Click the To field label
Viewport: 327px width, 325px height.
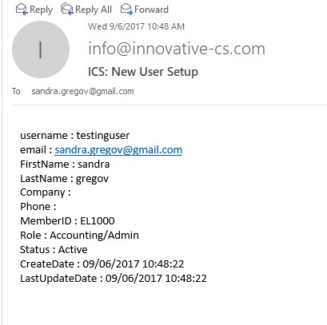click(x=16, y=91)
